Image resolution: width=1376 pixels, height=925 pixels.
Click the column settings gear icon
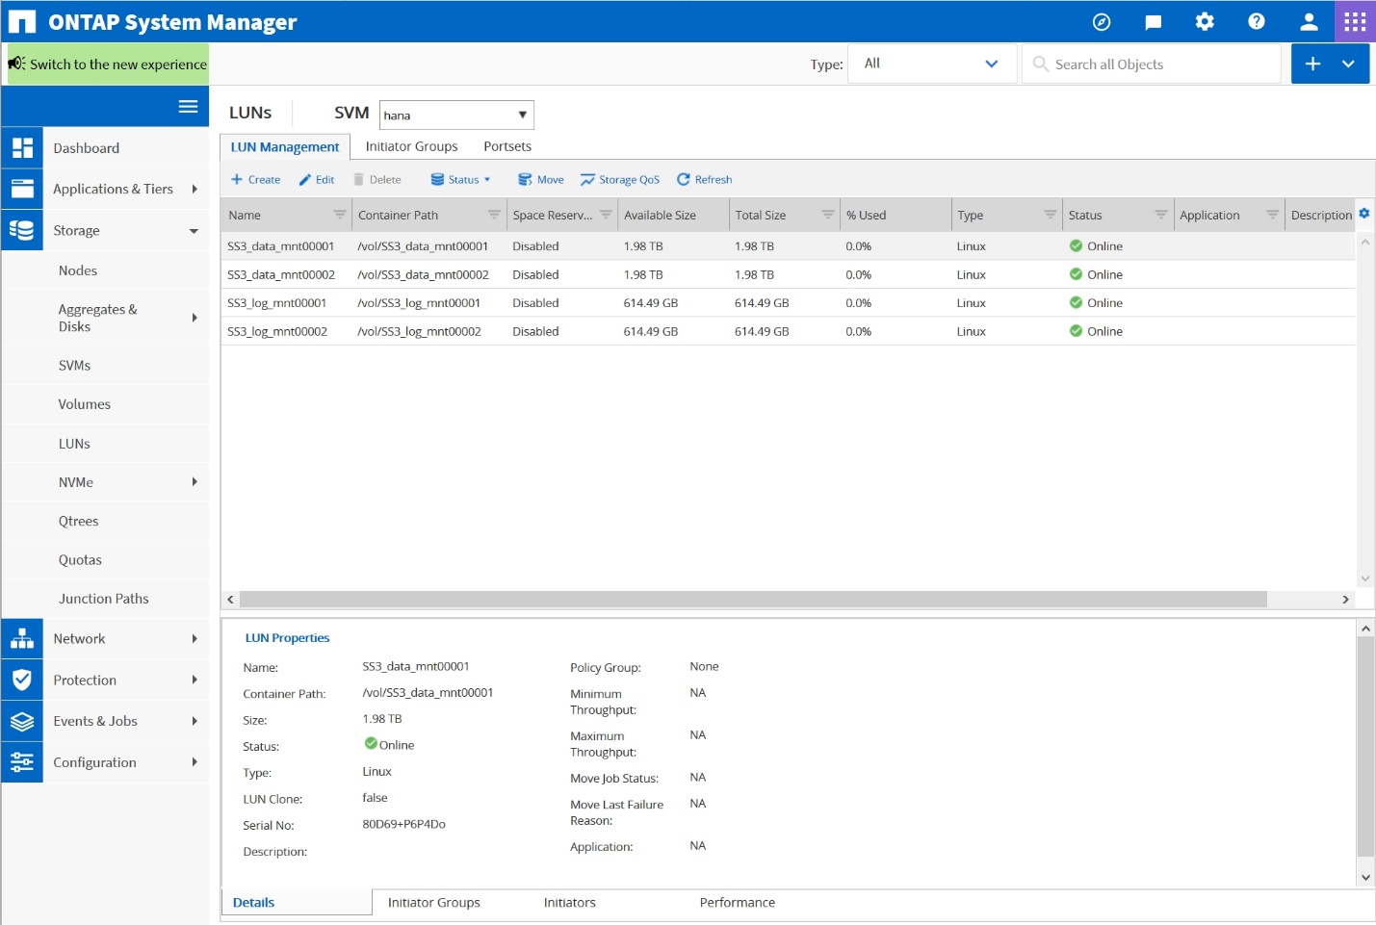pyautogui.click(x=1363, y=214)
